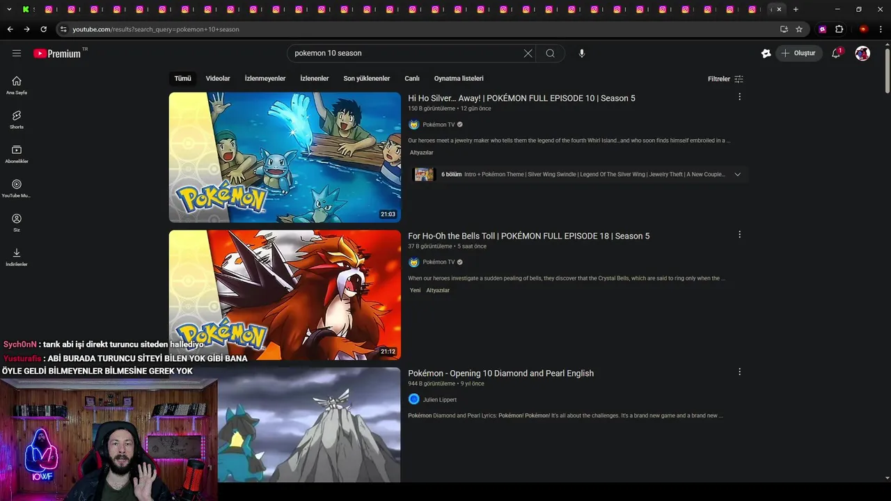
Task: Open more options for Ho-Oh Bells Toll video
Action: 739,234
